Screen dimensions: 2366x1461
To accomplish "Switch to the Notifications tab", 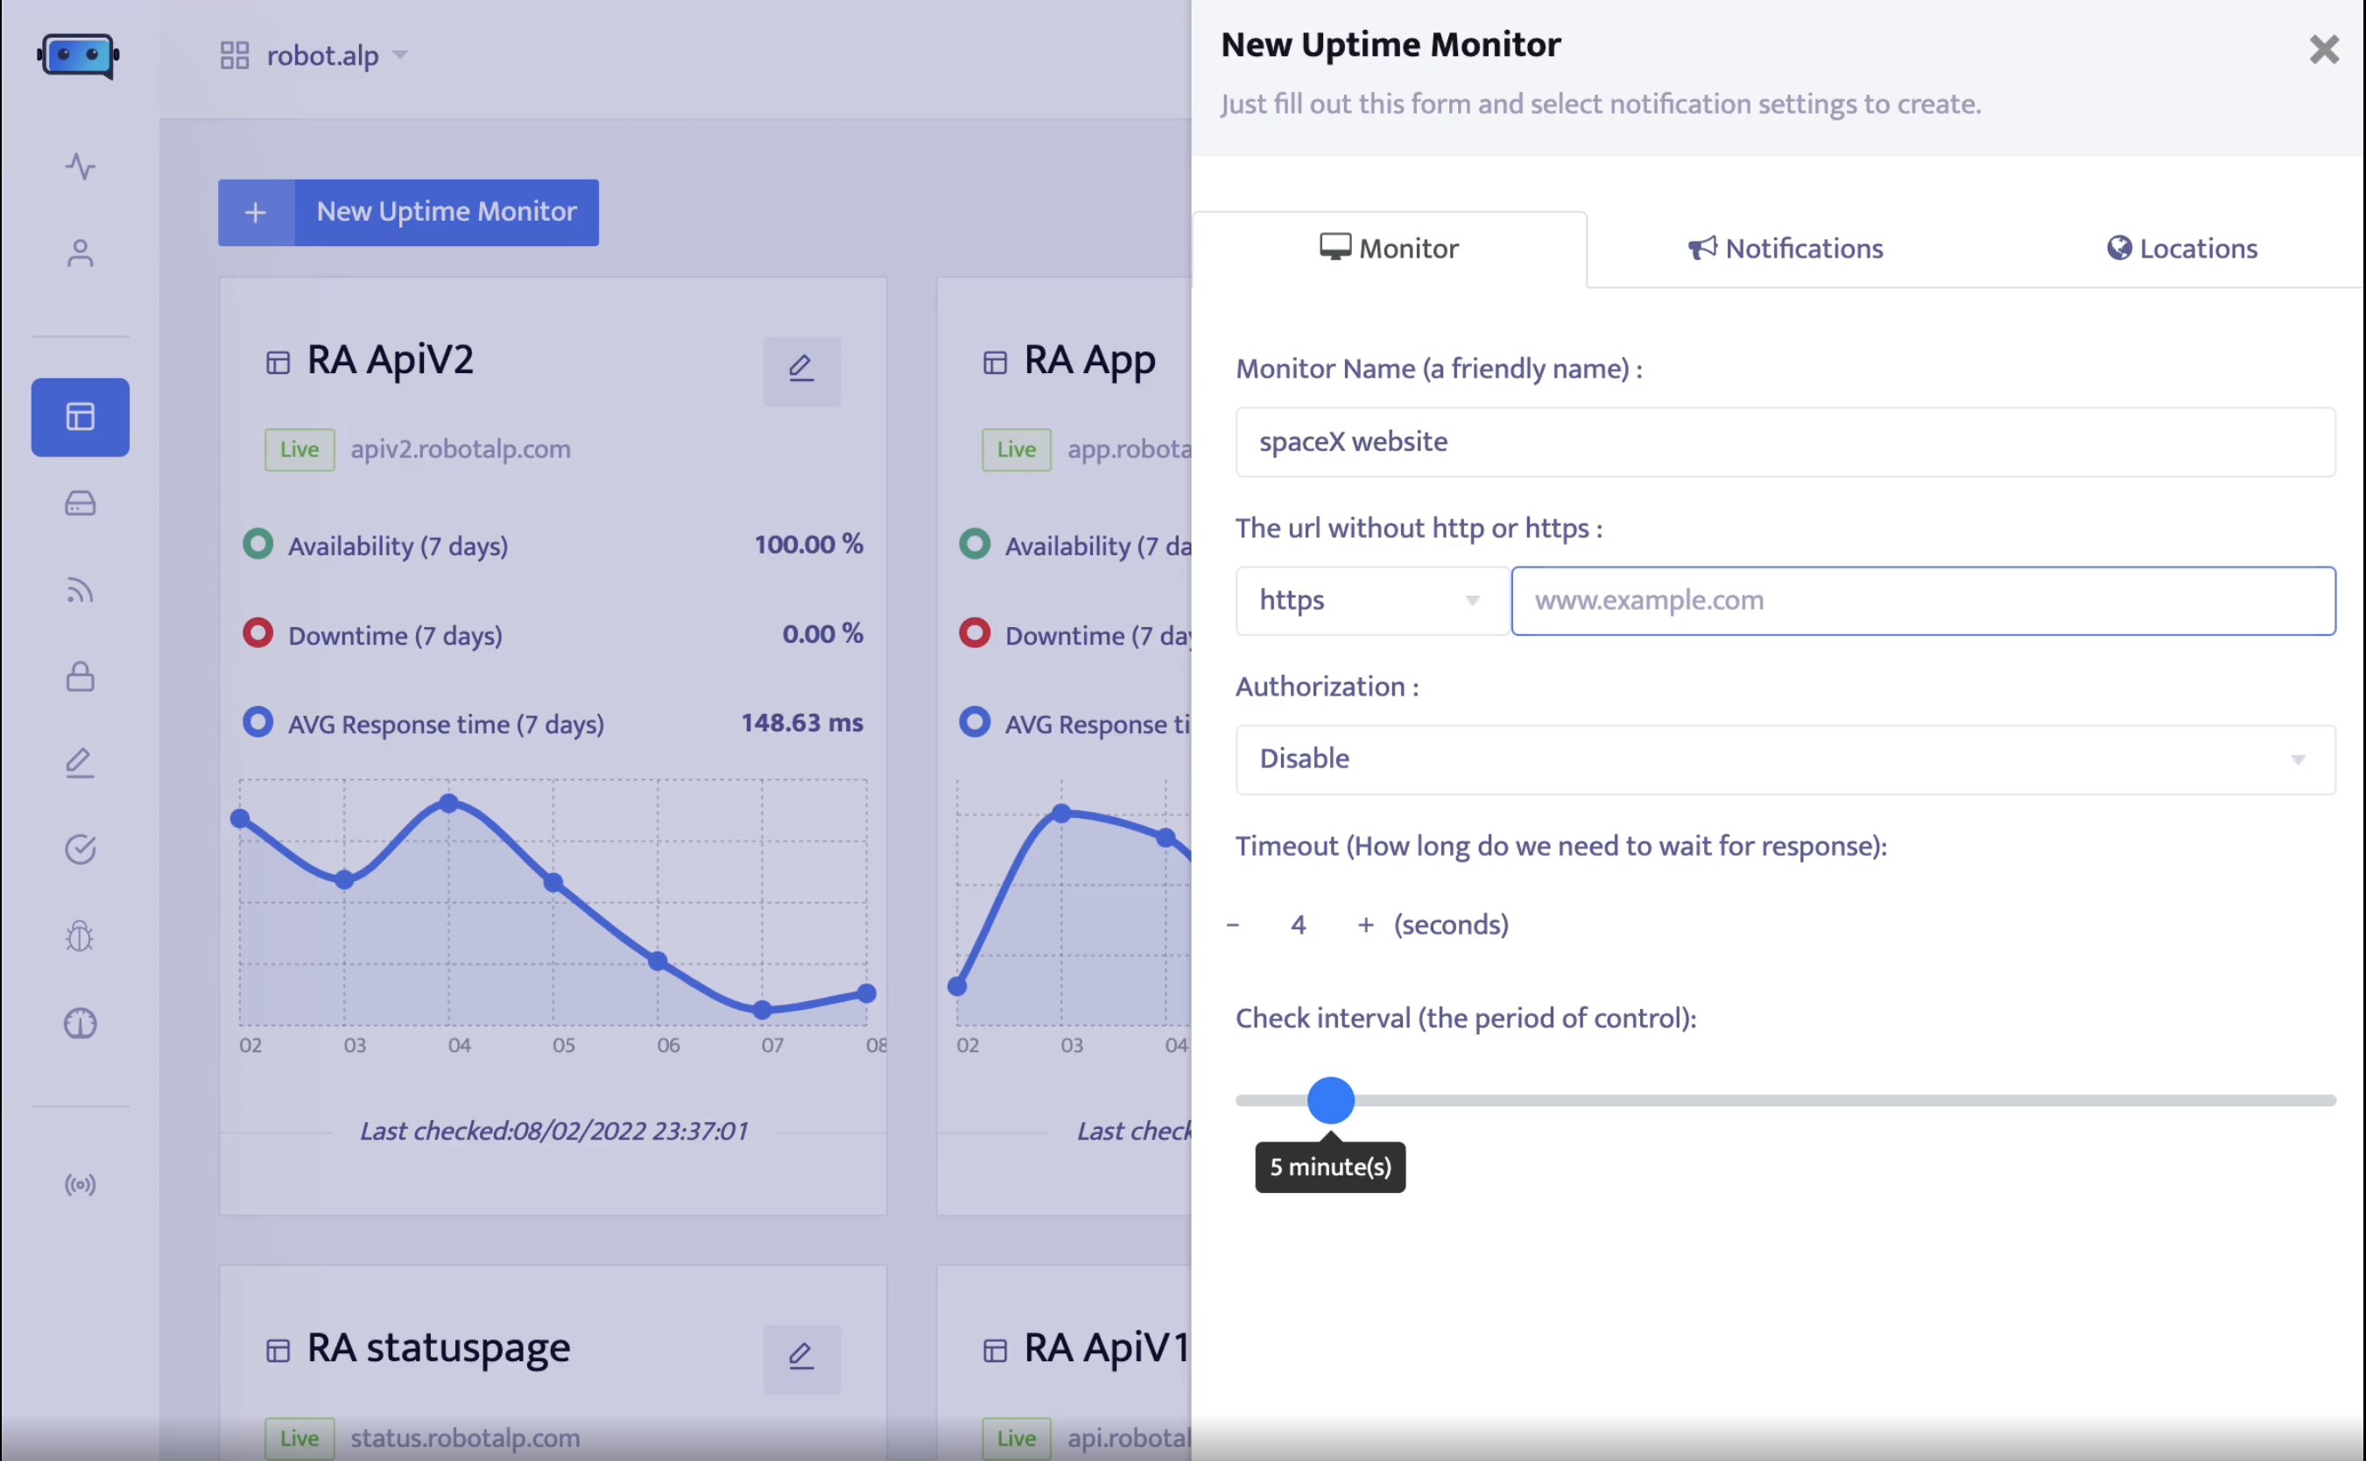I will [x=1785, y=249].
